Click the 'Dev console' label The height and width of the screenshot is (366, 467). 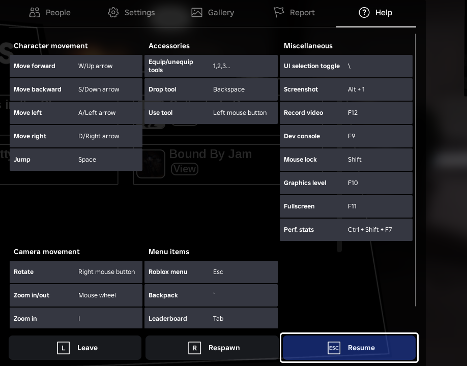coord(302,136)
